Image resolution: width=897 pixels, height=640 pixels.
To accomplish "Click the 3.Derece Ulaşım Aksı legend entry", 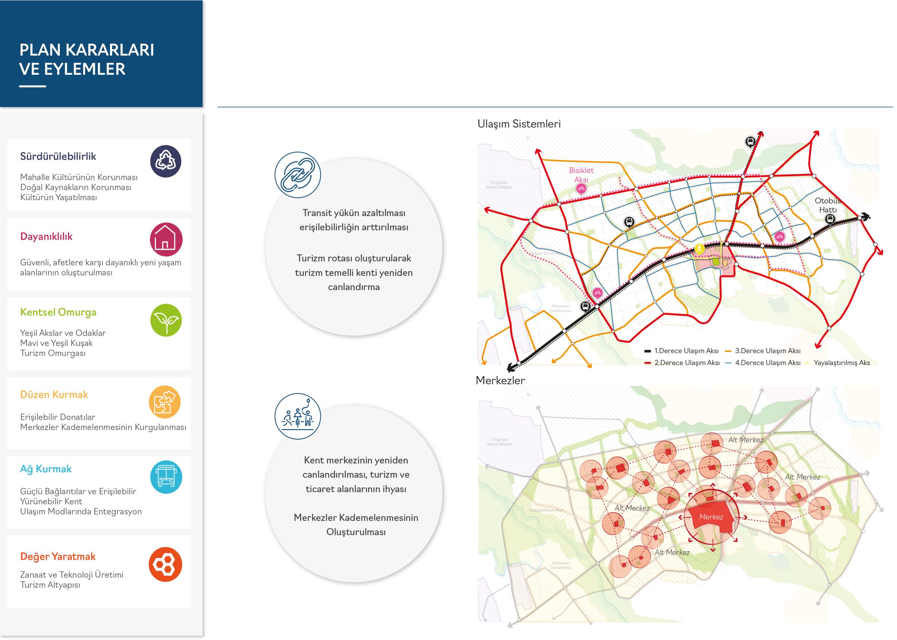I will [767, 351].
